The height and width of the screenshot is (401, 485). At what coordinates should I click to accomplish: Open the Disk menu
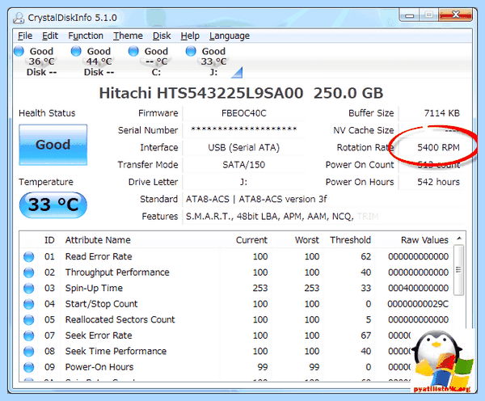162,36
